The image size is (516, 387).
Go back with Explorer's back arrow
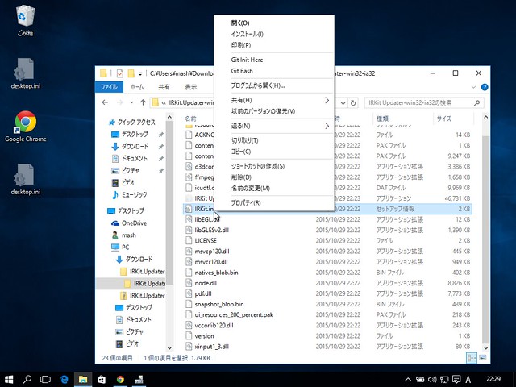(105, 102)
